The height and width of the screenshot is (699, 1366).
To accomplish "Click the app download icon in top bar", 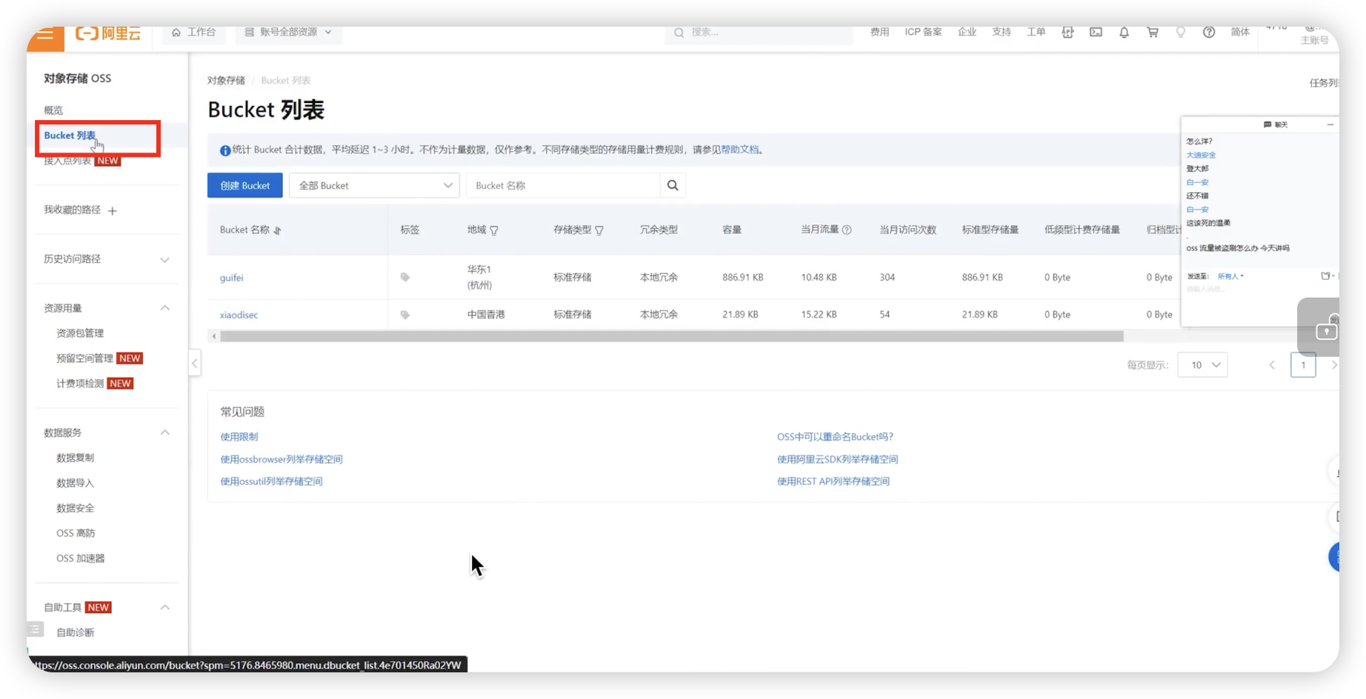I will pos(1067,33).
